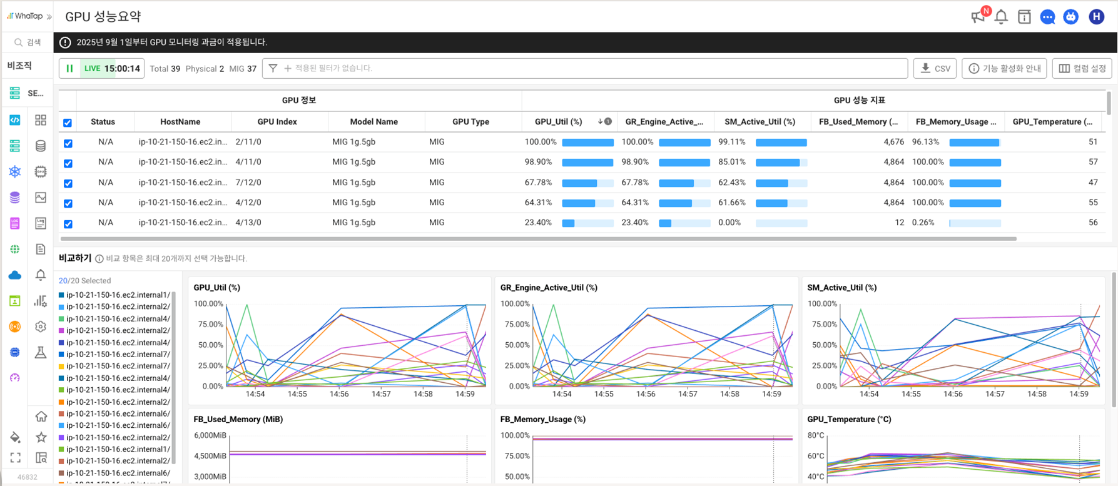This screenshot has width=1118, height=486.
Task: Uncheck the row with GPU Index 4/11/0
Action: point(68,163)
